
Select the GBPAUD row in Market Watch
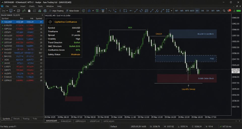(x=22, y=80)
